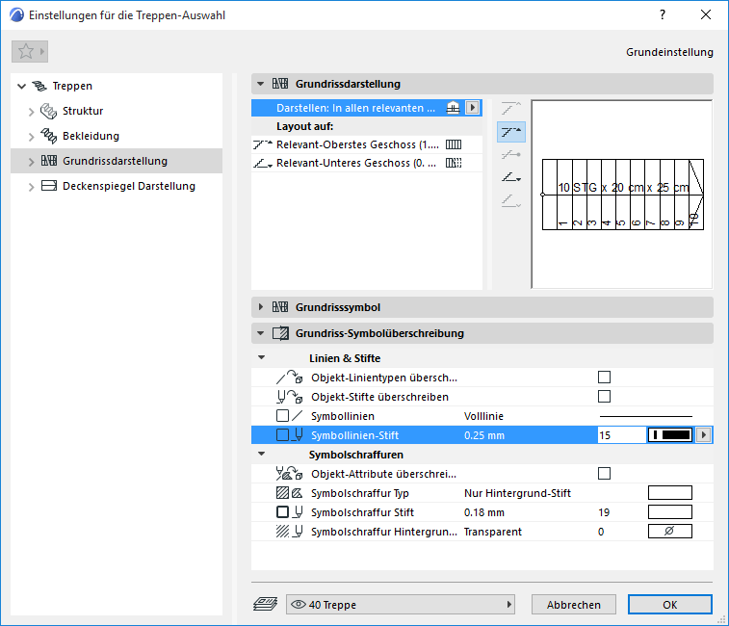Click the Symbollinien-Stift pen number field

point(621,435)
